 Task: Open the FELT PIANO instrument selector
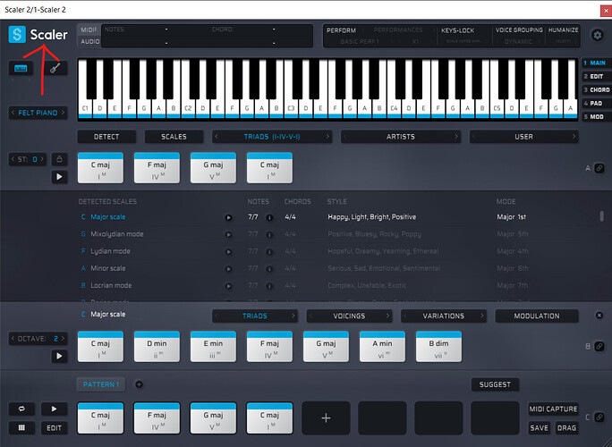(x=38, y=113)
